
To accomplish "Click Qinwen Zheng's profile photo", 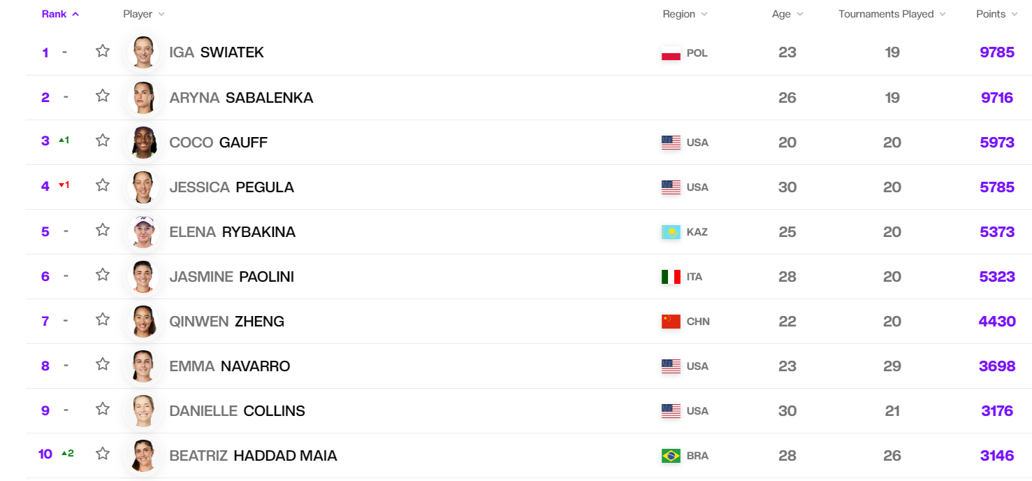I will [143, 321].
